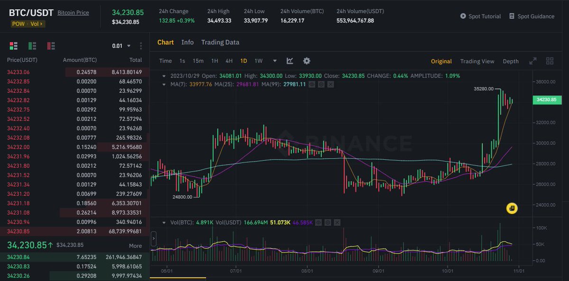Open chart settings gear icon
The width and height of the screenshot is (569, 281).
pyautogui.click(x=307, y=61)
